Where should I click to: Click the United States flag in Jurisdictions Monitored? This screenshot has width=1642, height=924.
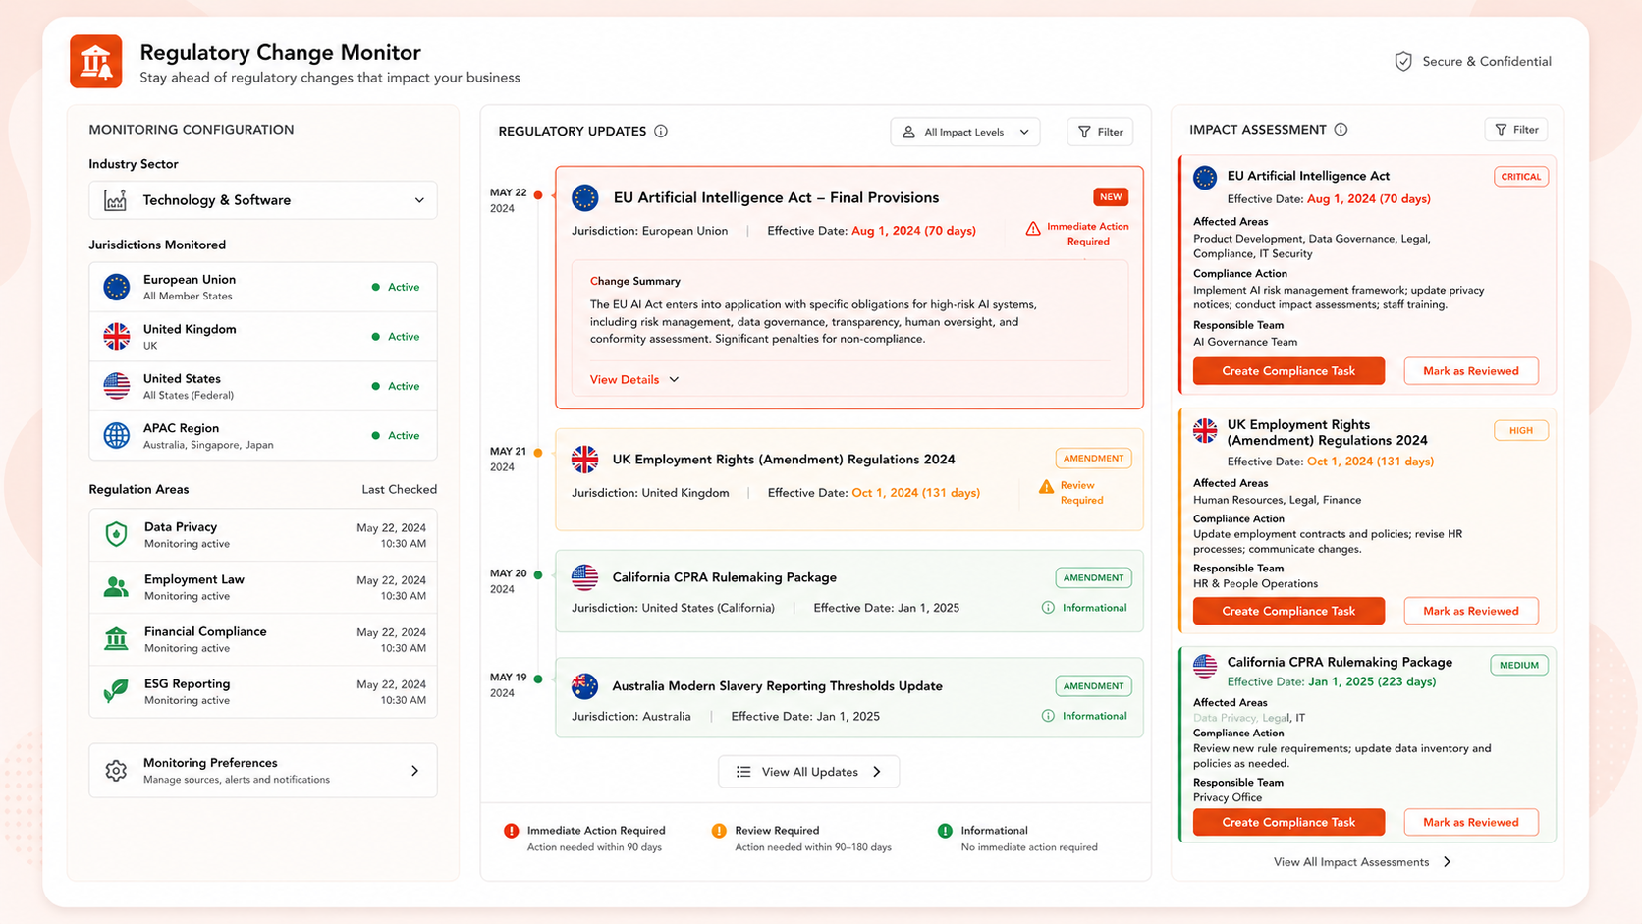pos(117,386)
